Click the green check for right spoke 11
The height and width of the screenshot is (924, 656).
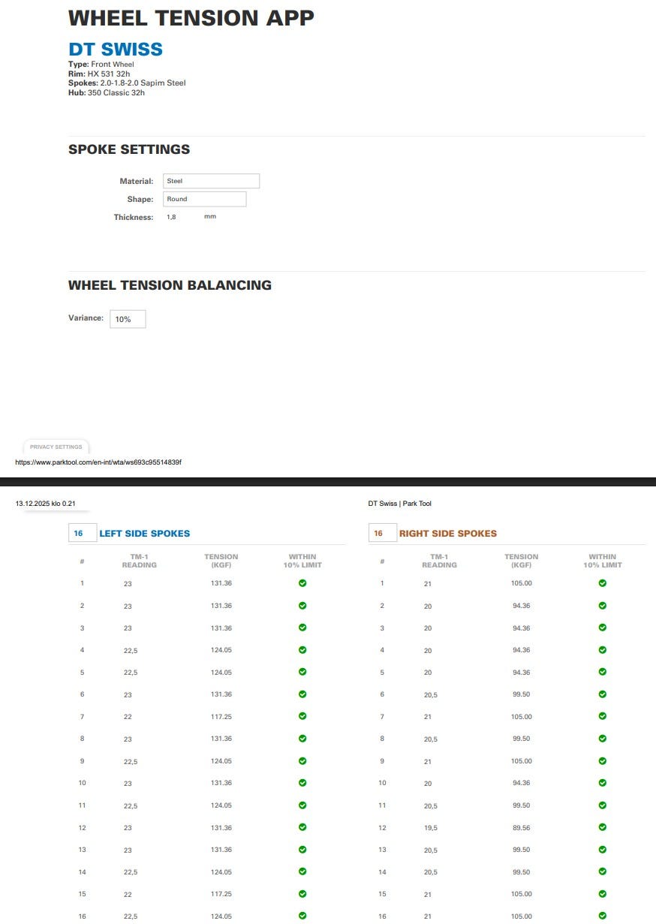(x=603, y=805)
